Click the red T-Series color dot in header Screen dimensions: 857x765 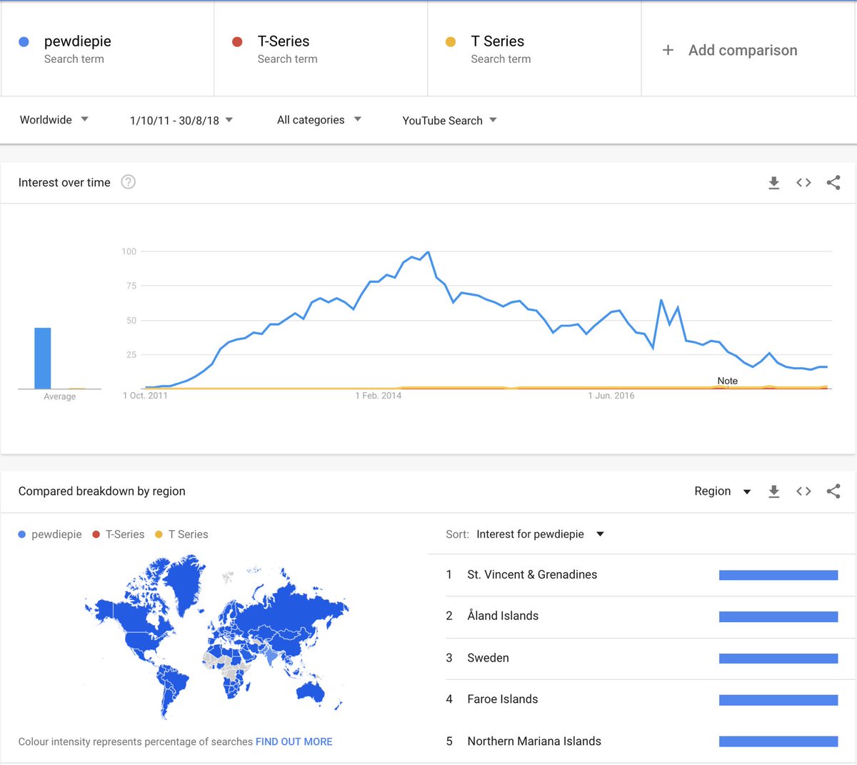point(237,42)
